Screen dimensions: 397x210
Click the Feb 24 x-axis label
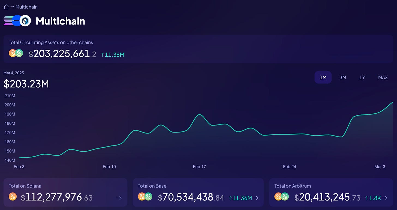click(290, 167)
